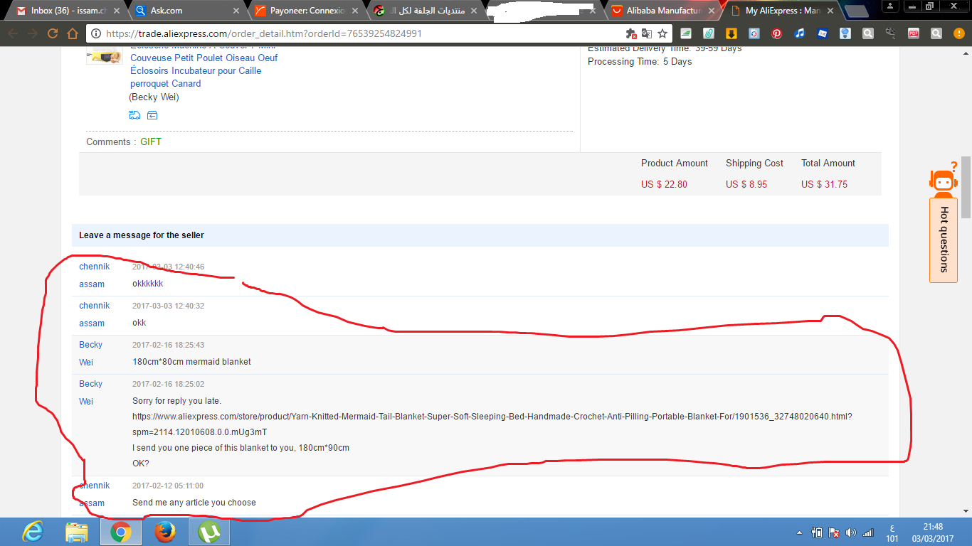
Task: Click Becky on the 180cm*80cm mermaid blanket message
Action: pyautogui.click(x=90, y=345)
